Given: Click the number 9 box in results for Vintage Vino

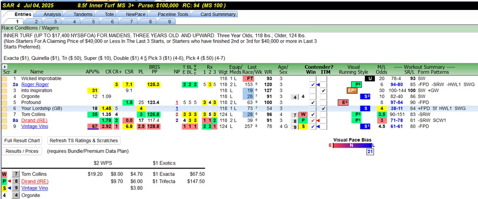Looking at the screenshot, I should [x=16, y=188].
